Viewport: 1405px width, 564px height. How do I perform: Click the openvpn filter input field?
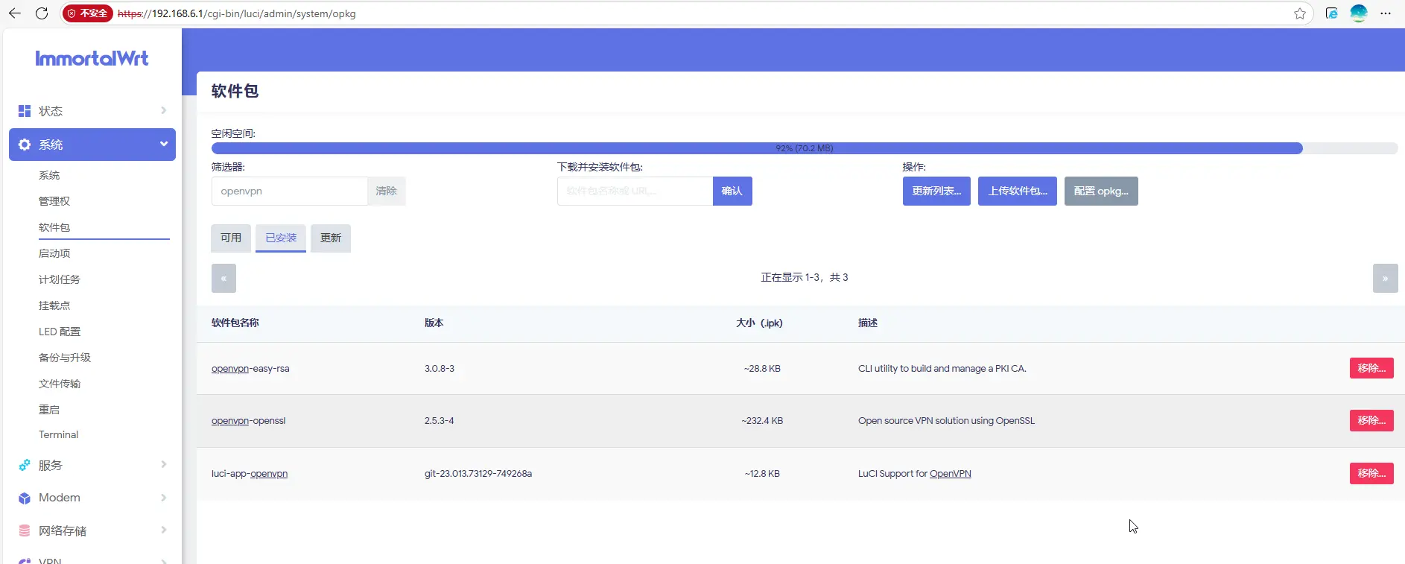pyautogui.click(x=289, y=191)
